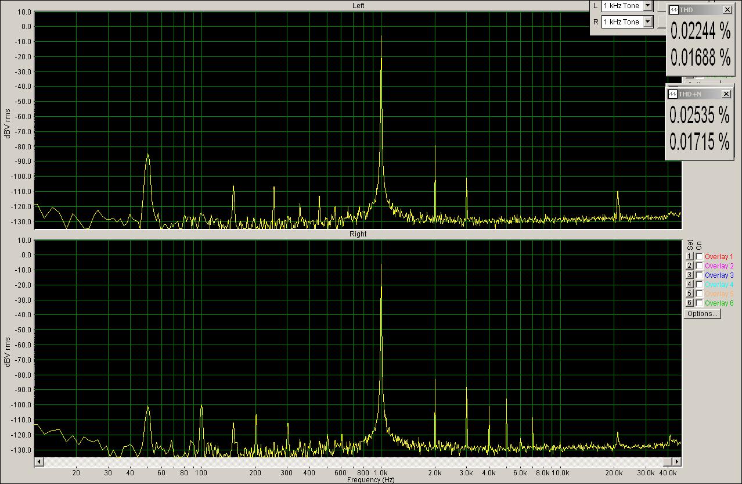Close the THD+N meter window

pyautogui.click(x=726, y=94)
